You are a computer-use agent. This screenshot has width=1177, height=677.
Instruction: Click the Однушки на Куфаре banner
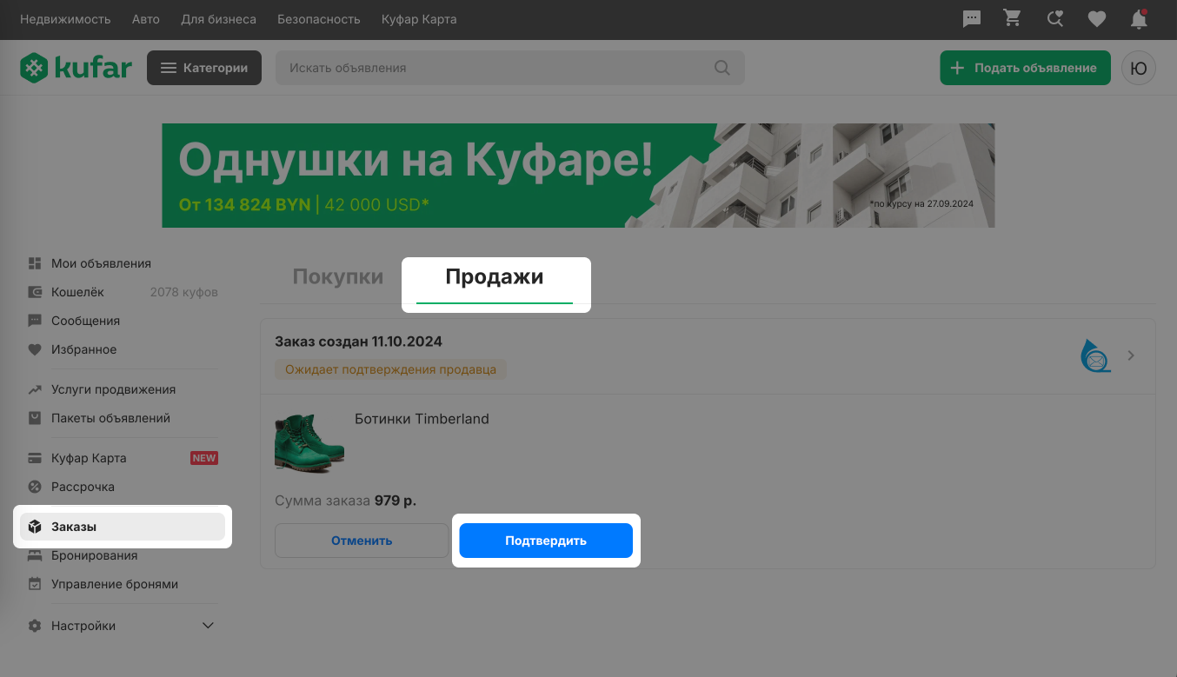coord(578,176)
